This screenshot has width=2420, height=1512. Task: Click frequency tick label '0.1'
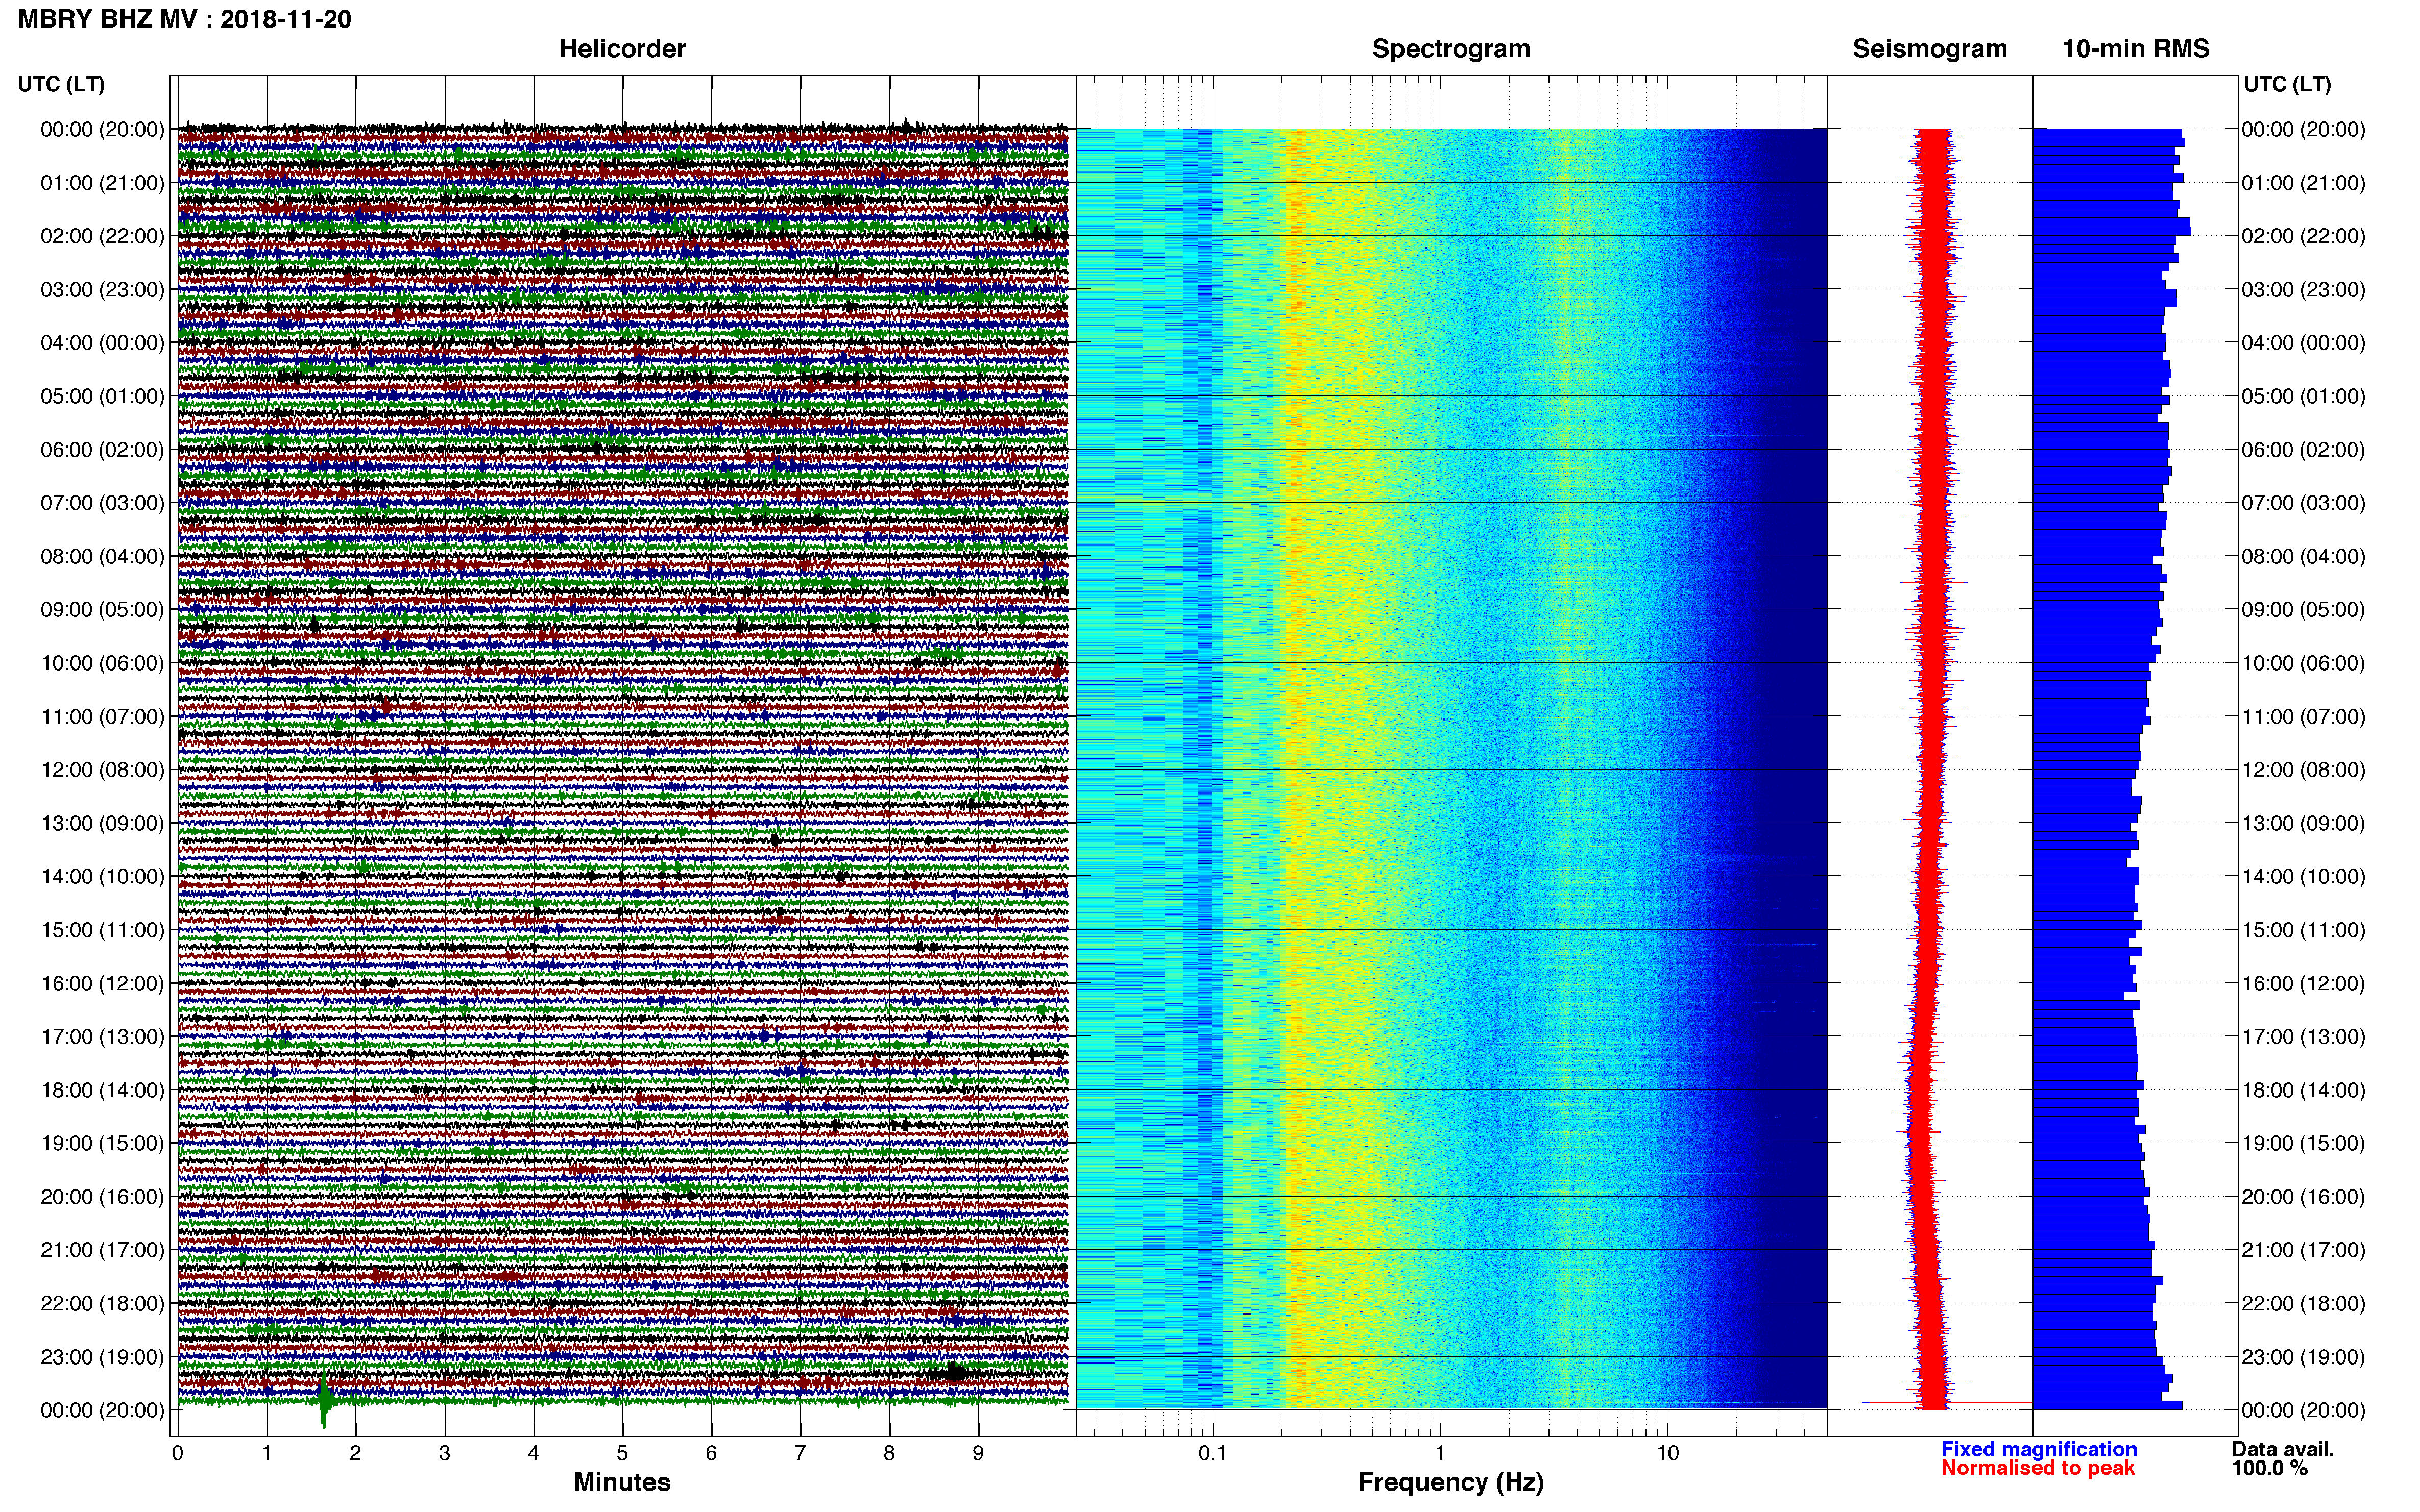coord(1213,1453)
